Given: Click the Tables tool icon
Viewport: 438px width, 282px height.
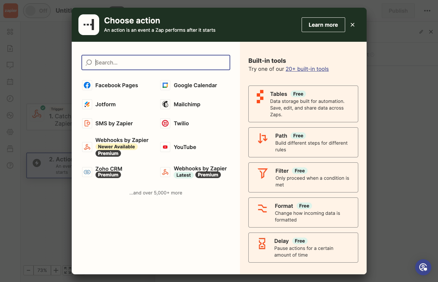Looking at the screenshot, I should coord(260,97).
